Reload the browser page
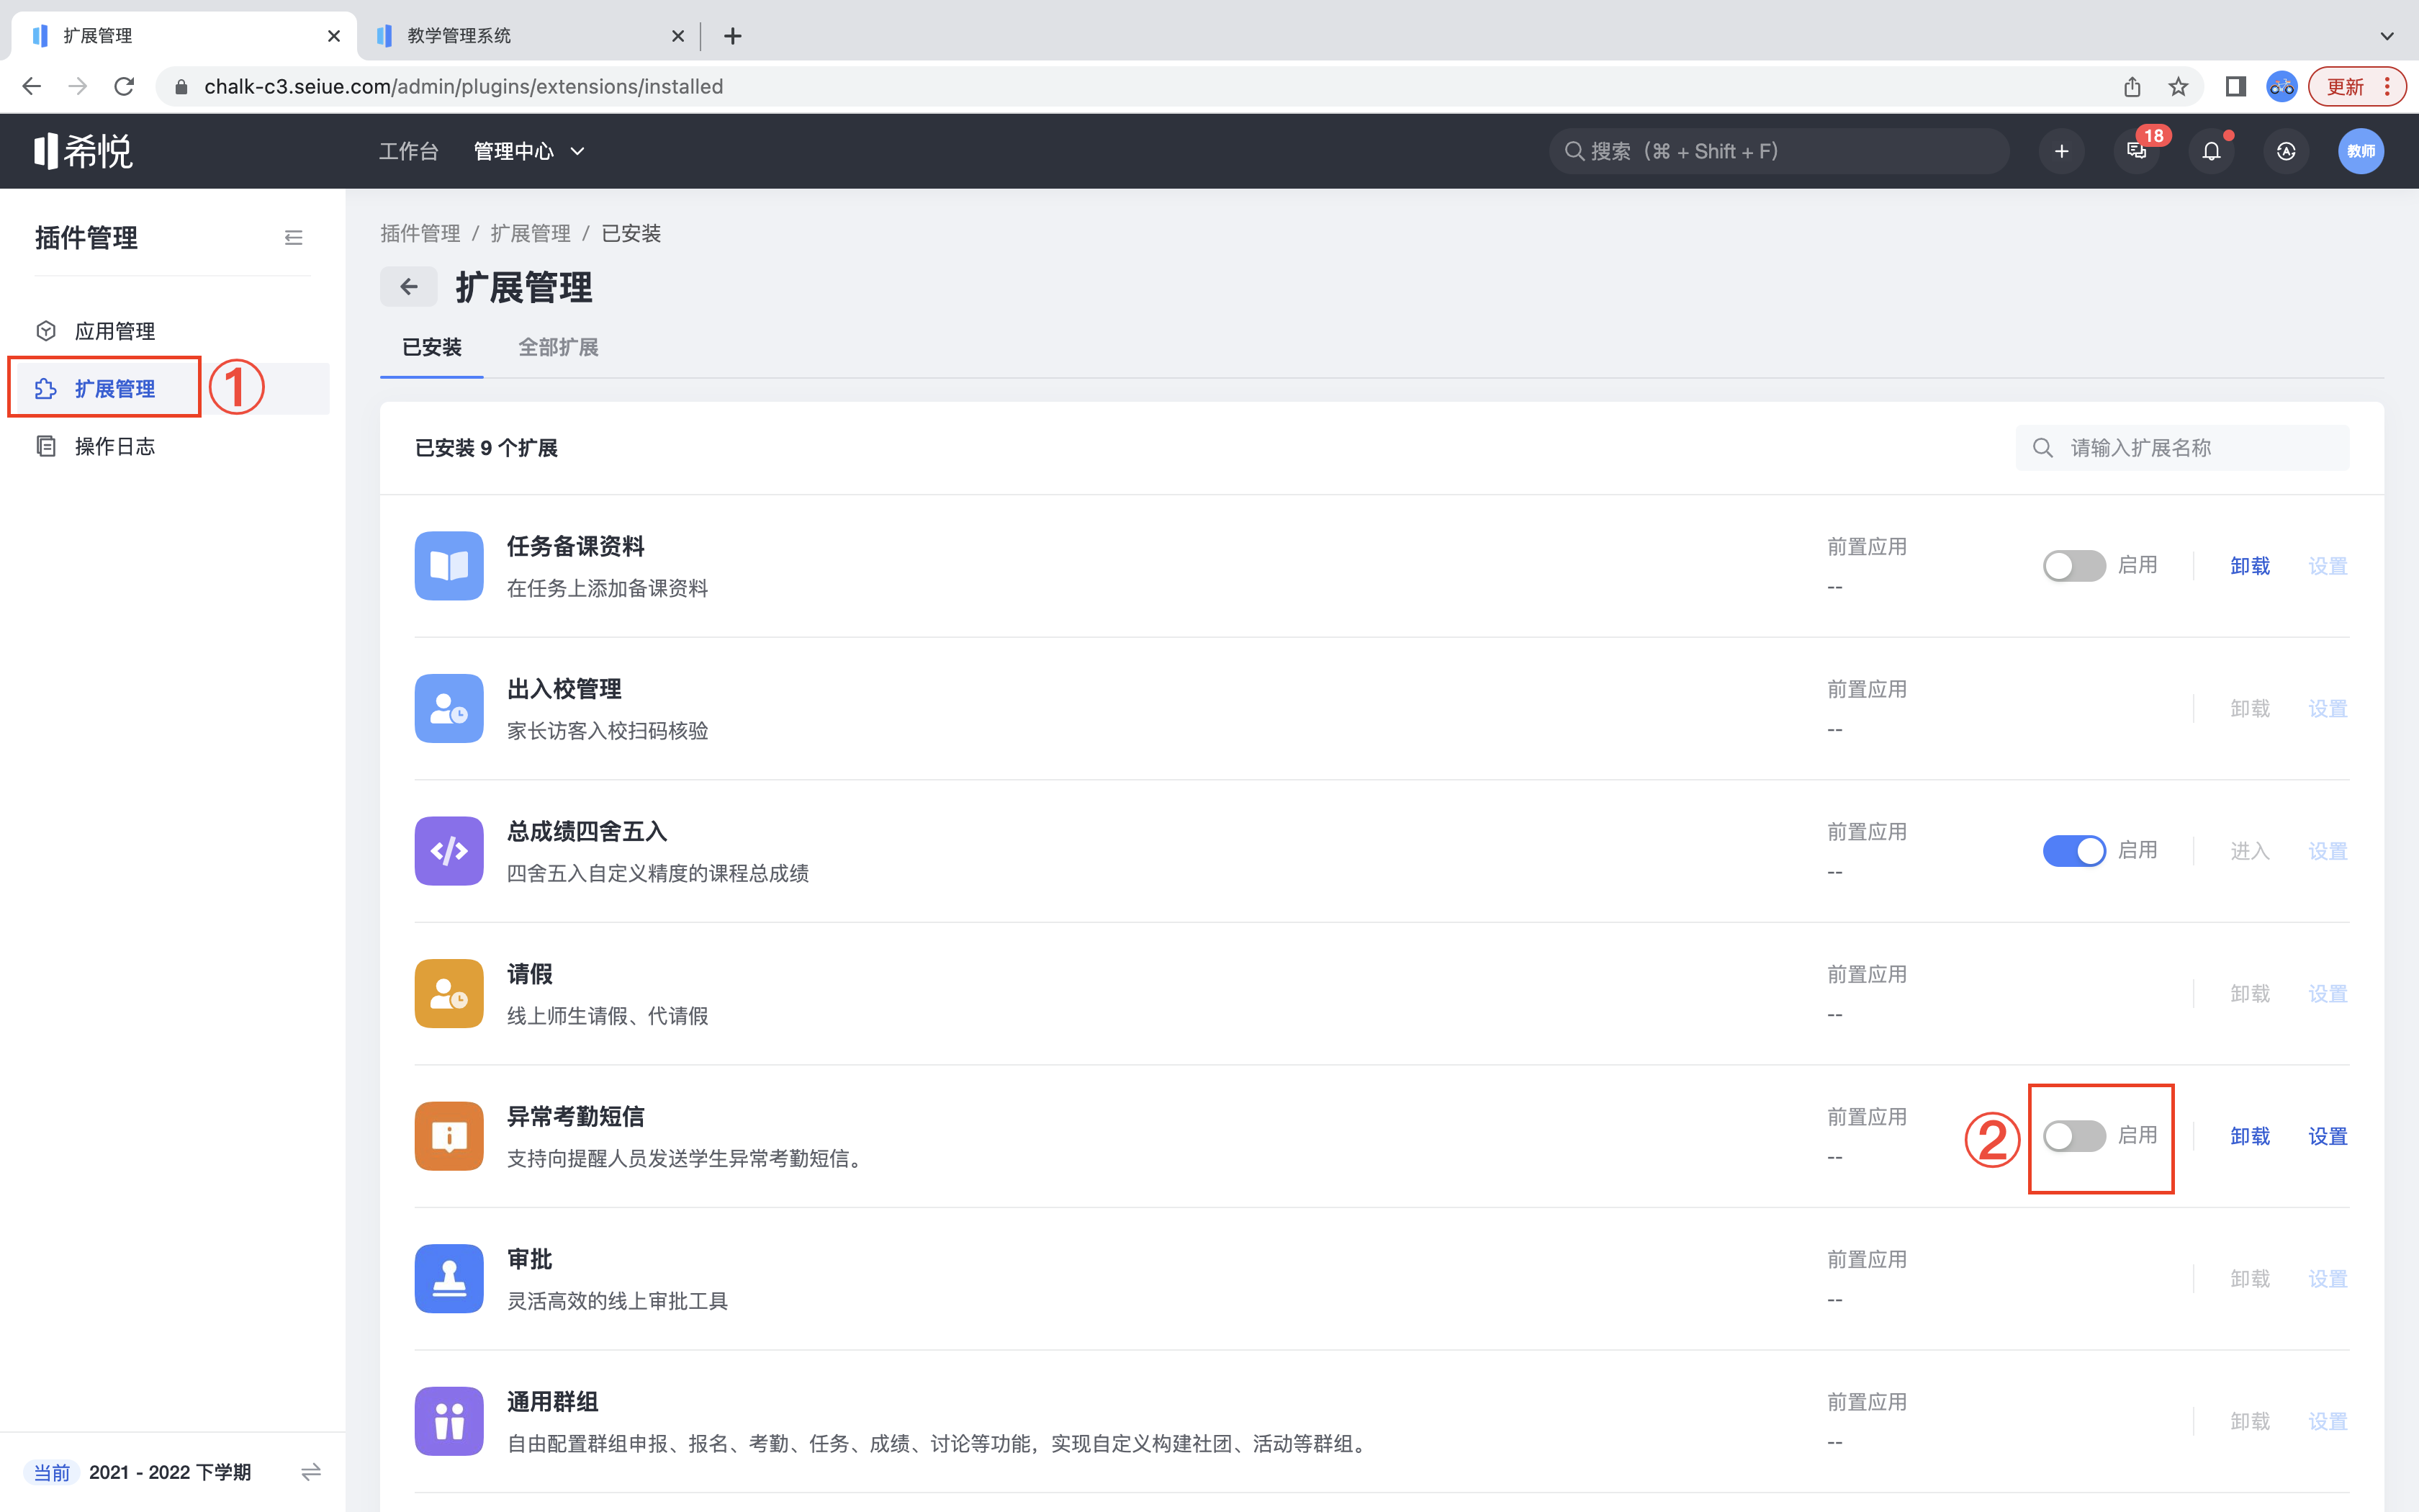The width and height of the screenshot is (2419, 1512). pos(124,87)
